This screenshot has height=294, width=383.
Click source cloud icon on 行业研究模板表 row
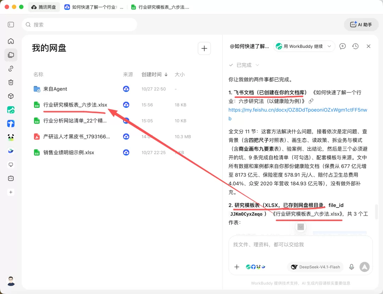[126, 105]
